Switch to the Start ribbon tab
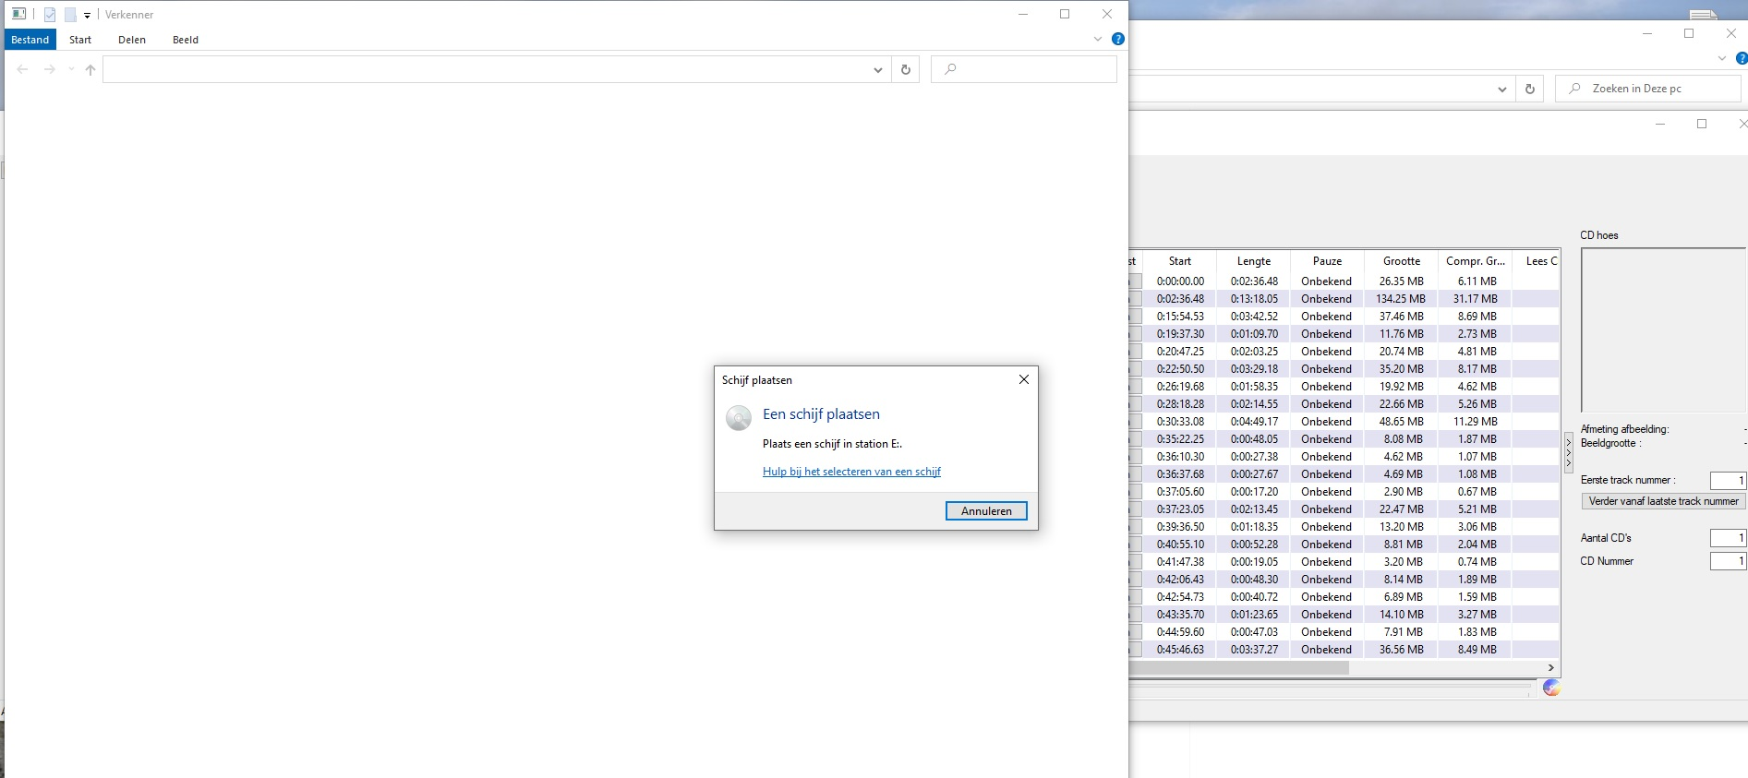Viewport: 1748px width, 778px height. coord(80,40)
